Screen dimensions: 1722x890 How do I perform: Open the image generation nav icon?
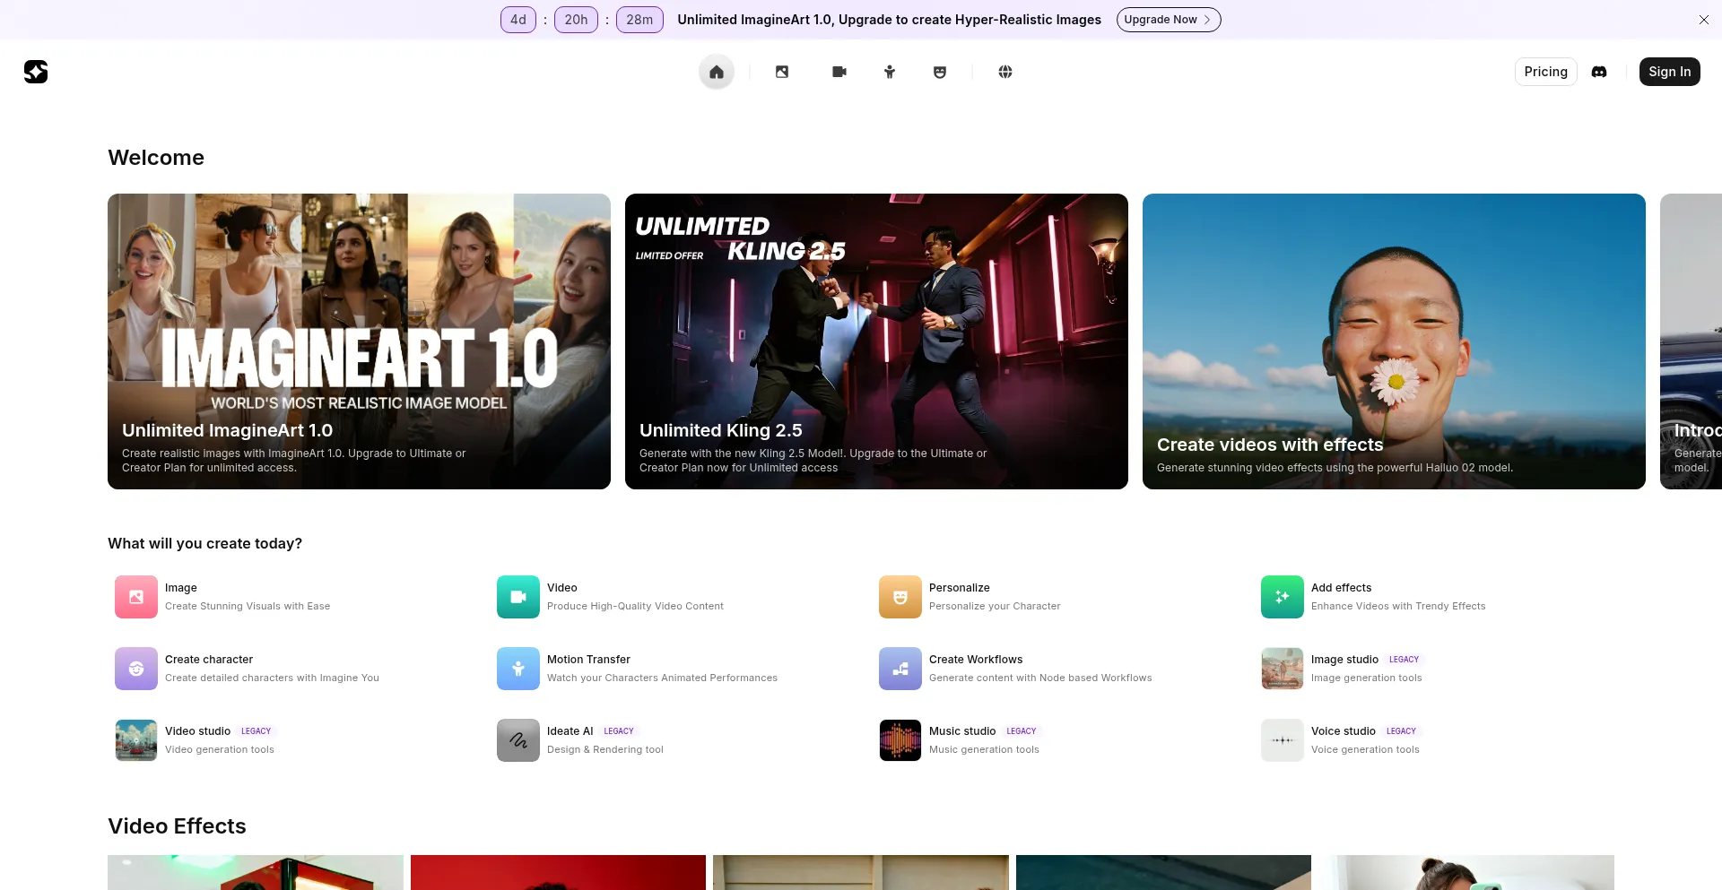coord(782,72)
